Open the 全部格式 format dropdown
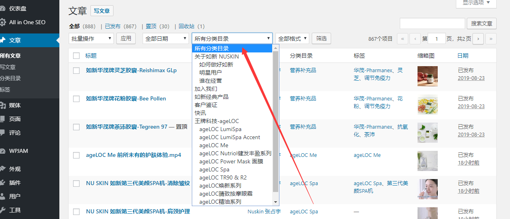Viewport: 510px width, 219px height. (292, 39)
